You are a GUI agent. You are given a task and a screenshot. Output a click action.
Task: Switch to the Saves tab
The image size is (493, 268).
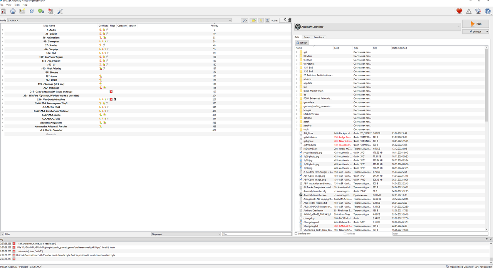coord(307,37)
